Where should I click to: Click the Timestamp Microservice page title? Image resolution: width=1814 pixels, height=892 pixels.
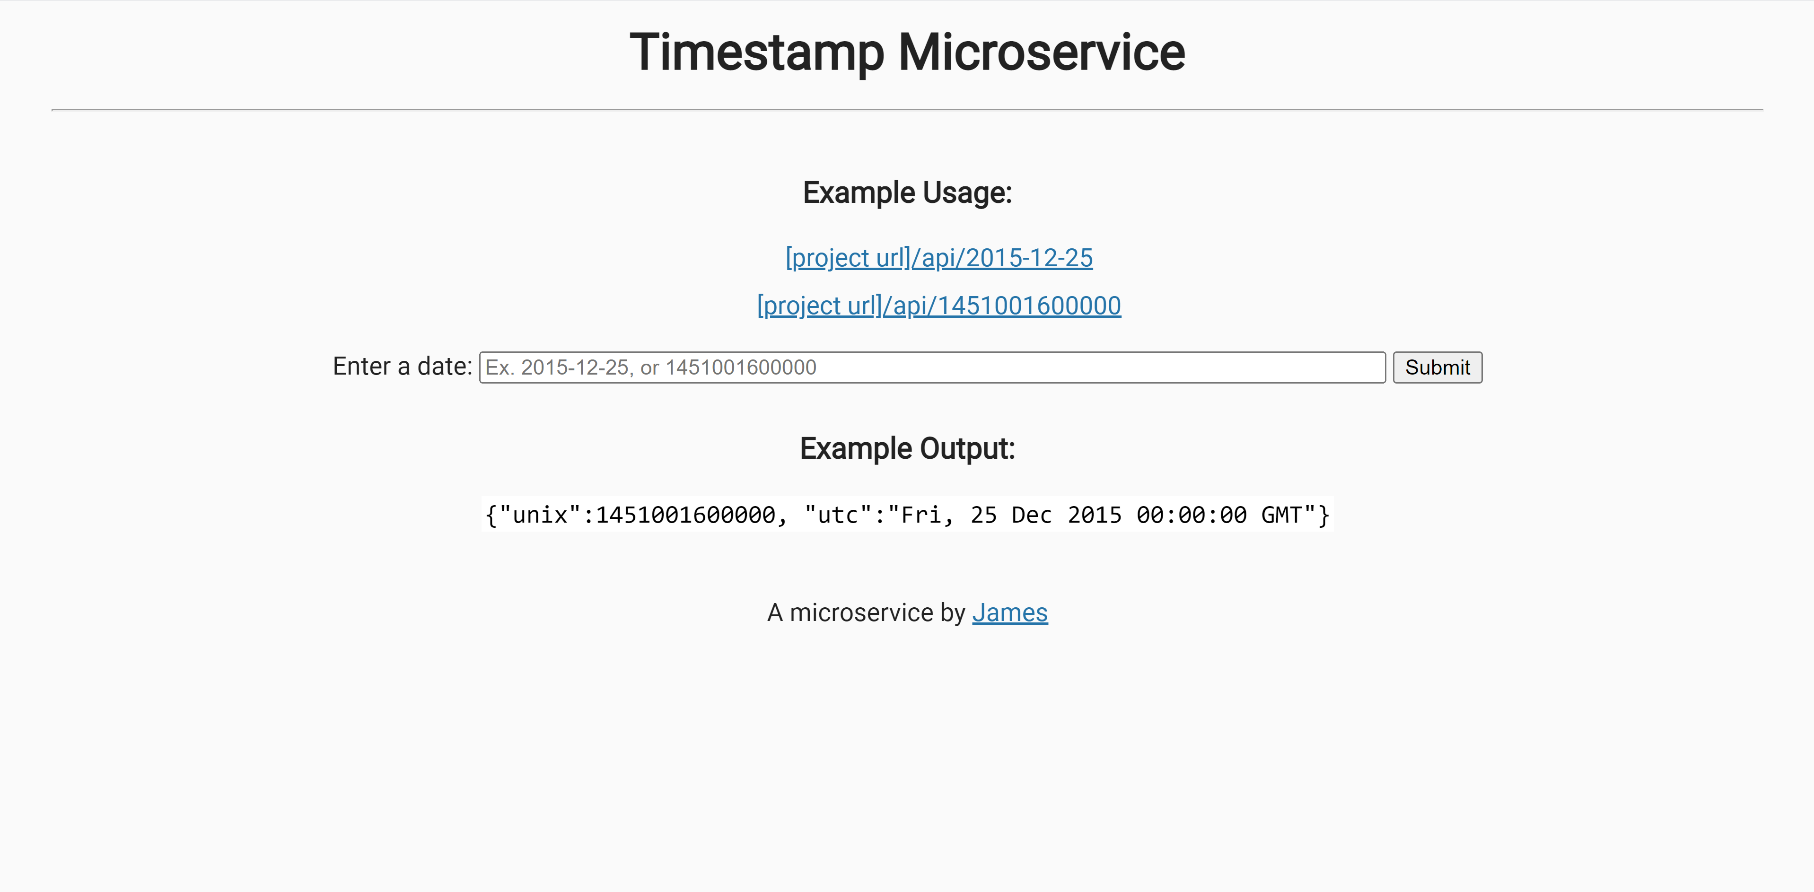coord(907,52)
